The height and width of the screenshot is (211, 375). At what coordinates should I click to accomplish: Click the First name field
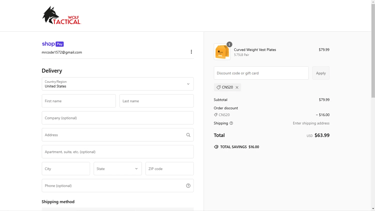point(79,101)
